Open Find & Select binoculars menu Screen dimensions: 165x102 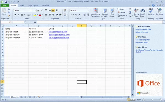tap(143, 13)
